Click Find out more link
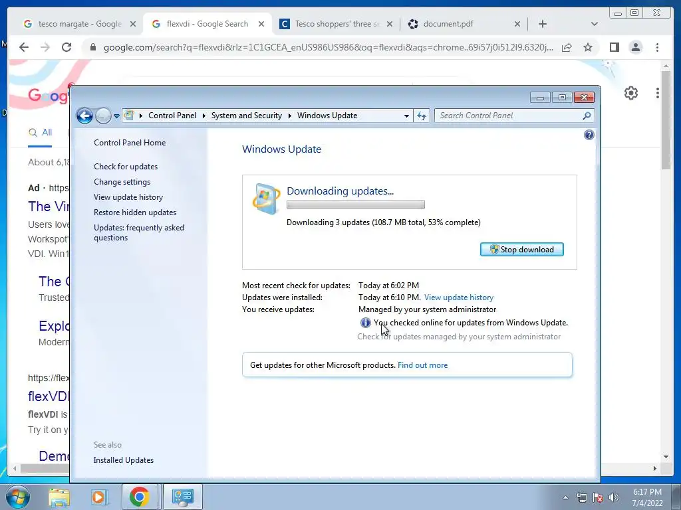This screenshot has height=510, width=681. pyautogui.click(x=422, y=365)
